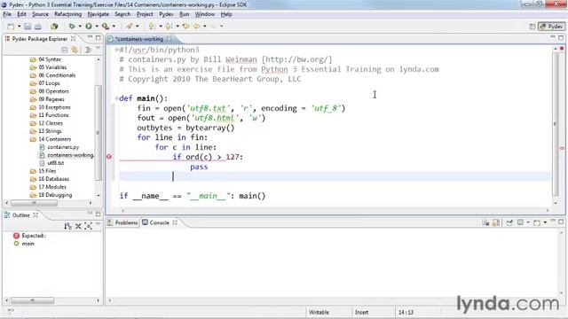The width and height of the screenshot is (568, 319).
Task: Collapse the def main() fold marker
Action: (116, 98)
